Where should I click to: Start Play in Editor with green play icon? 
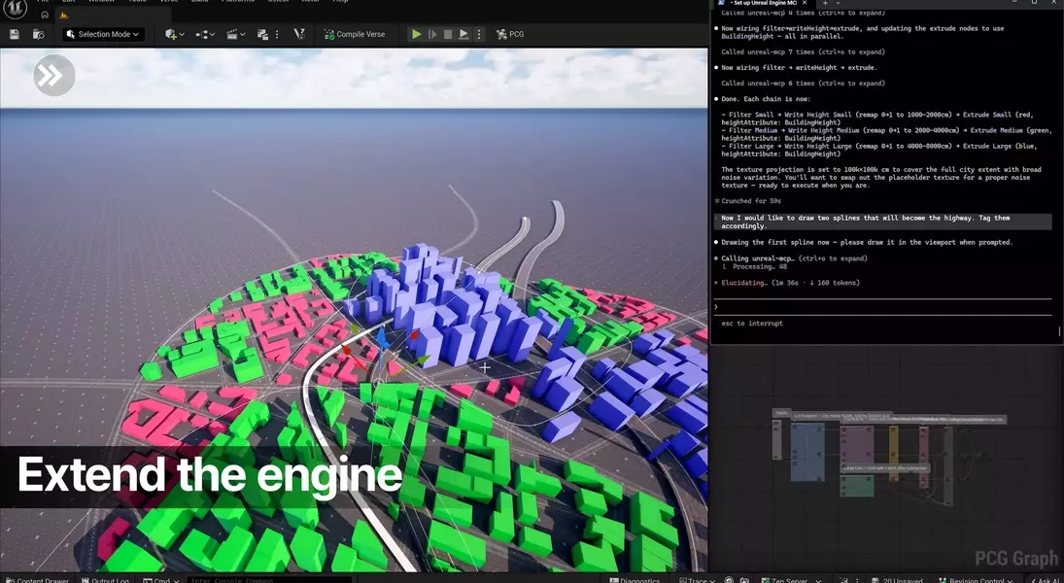417,34
